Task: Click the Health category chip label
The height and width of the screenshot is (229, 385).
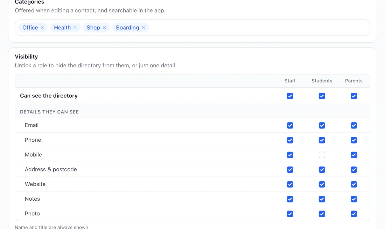Action: click(62, 28)
